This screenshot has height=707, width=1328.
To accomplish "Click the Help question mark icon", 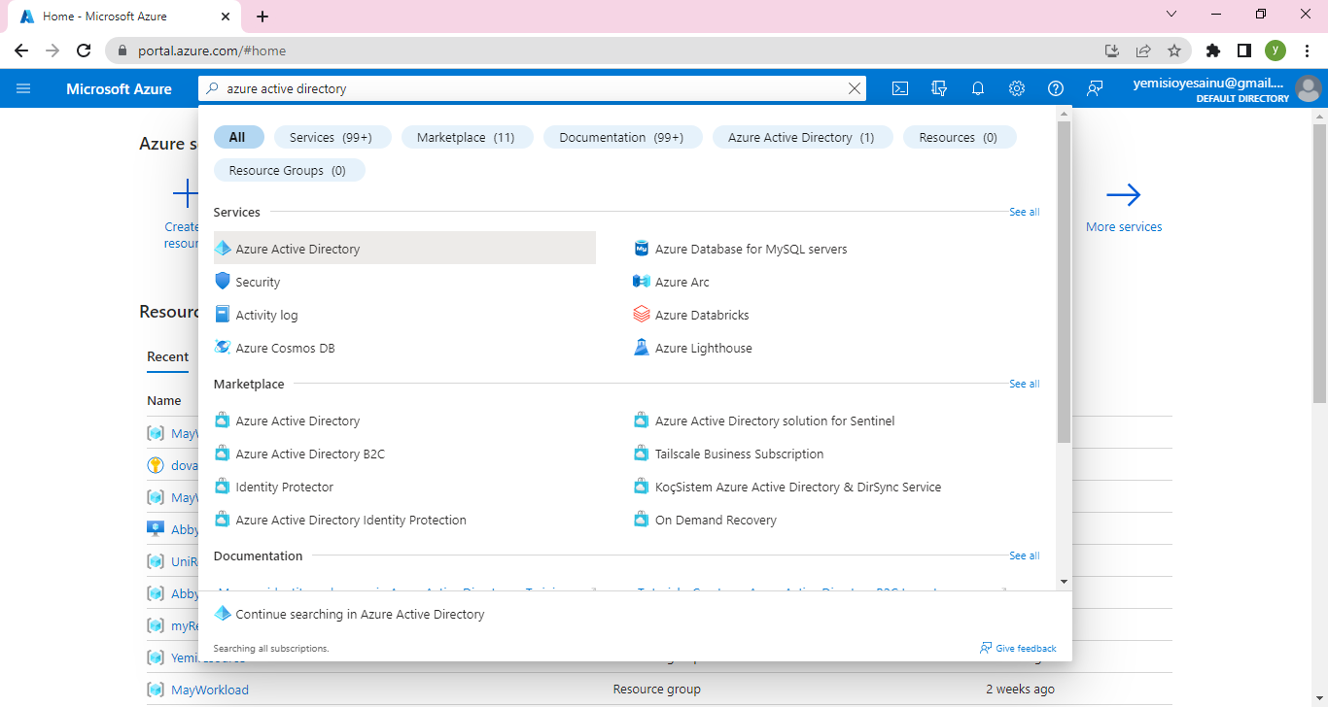I will [x=1056, y=88].
